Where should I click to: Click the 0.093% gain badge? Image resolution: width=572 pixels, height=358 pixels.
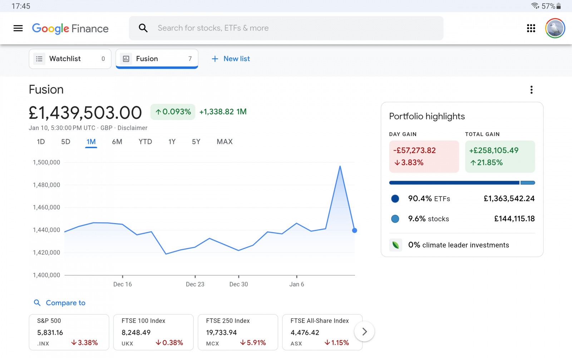coord(173,112)
